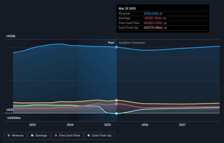Click the teal Earnings data point marker

tap(117, 114)
